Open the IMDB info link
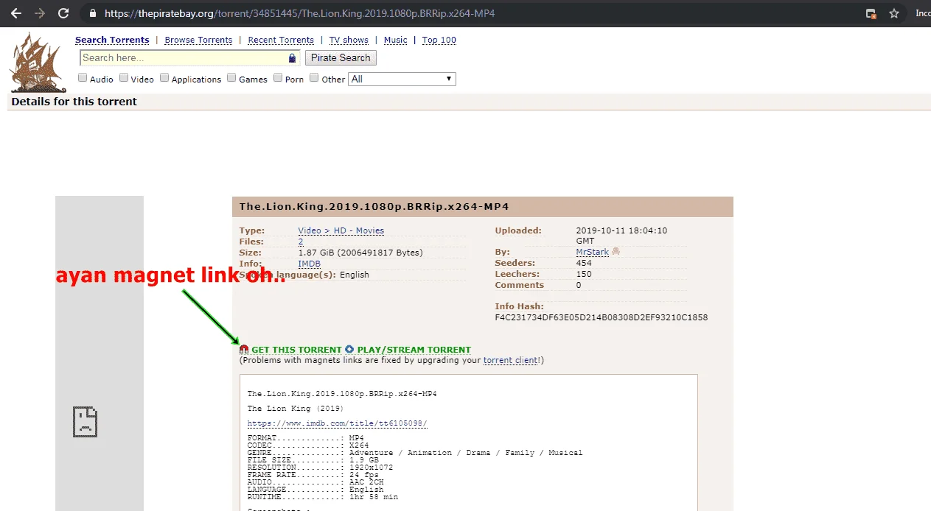Image resolution: width=931 pixels, height=511 pixels. click(309, 264)
